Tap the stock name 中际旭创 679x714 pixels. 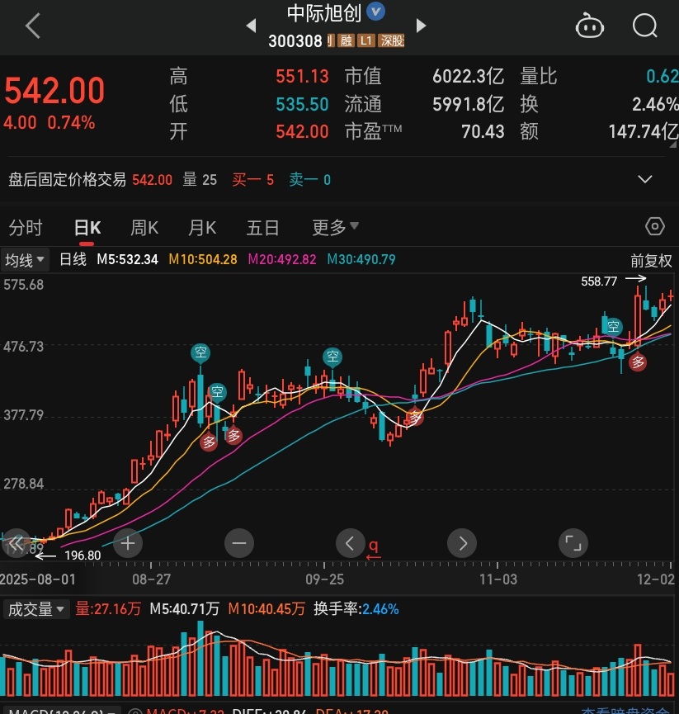point(324,12)
